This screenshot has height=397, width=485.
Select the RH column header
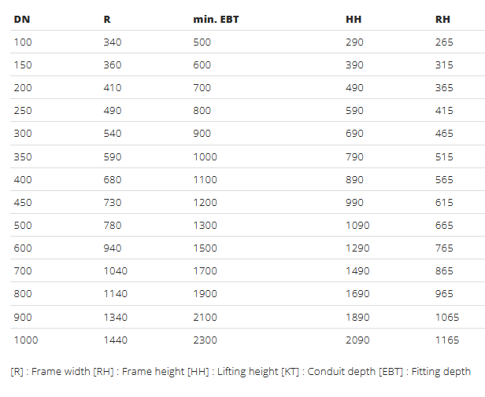click(442, 19)
